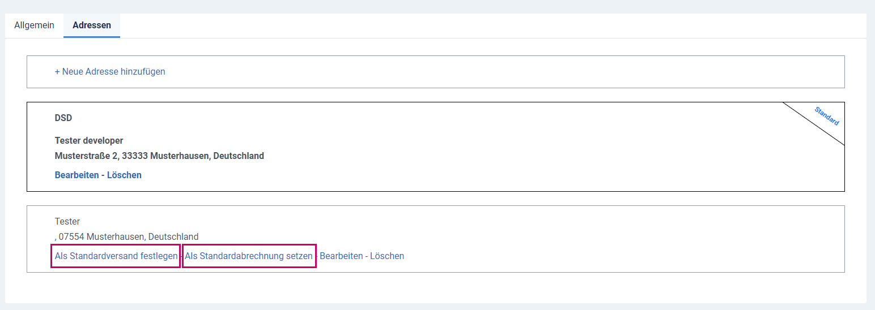Viewport: 875px width, 310px height.
Task: Select the Adressen tab
Action: point(92,25)
